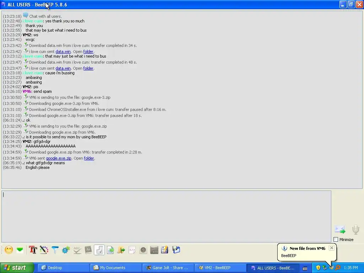Viewport: 364px width, 273px height.
Task: Click the HTML code tags icon
Action: pyautogui.click(x=132, y=250)
